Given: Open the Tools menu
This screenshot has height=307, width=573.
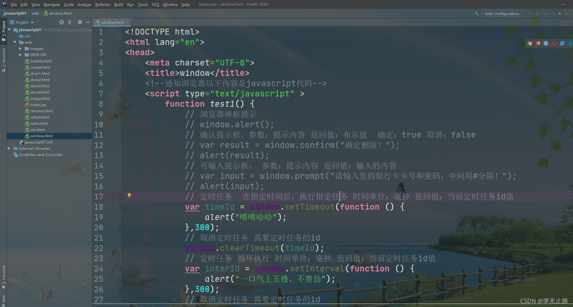Looking at the screenshot, I should pyautogui.click(x=143, y=4).
